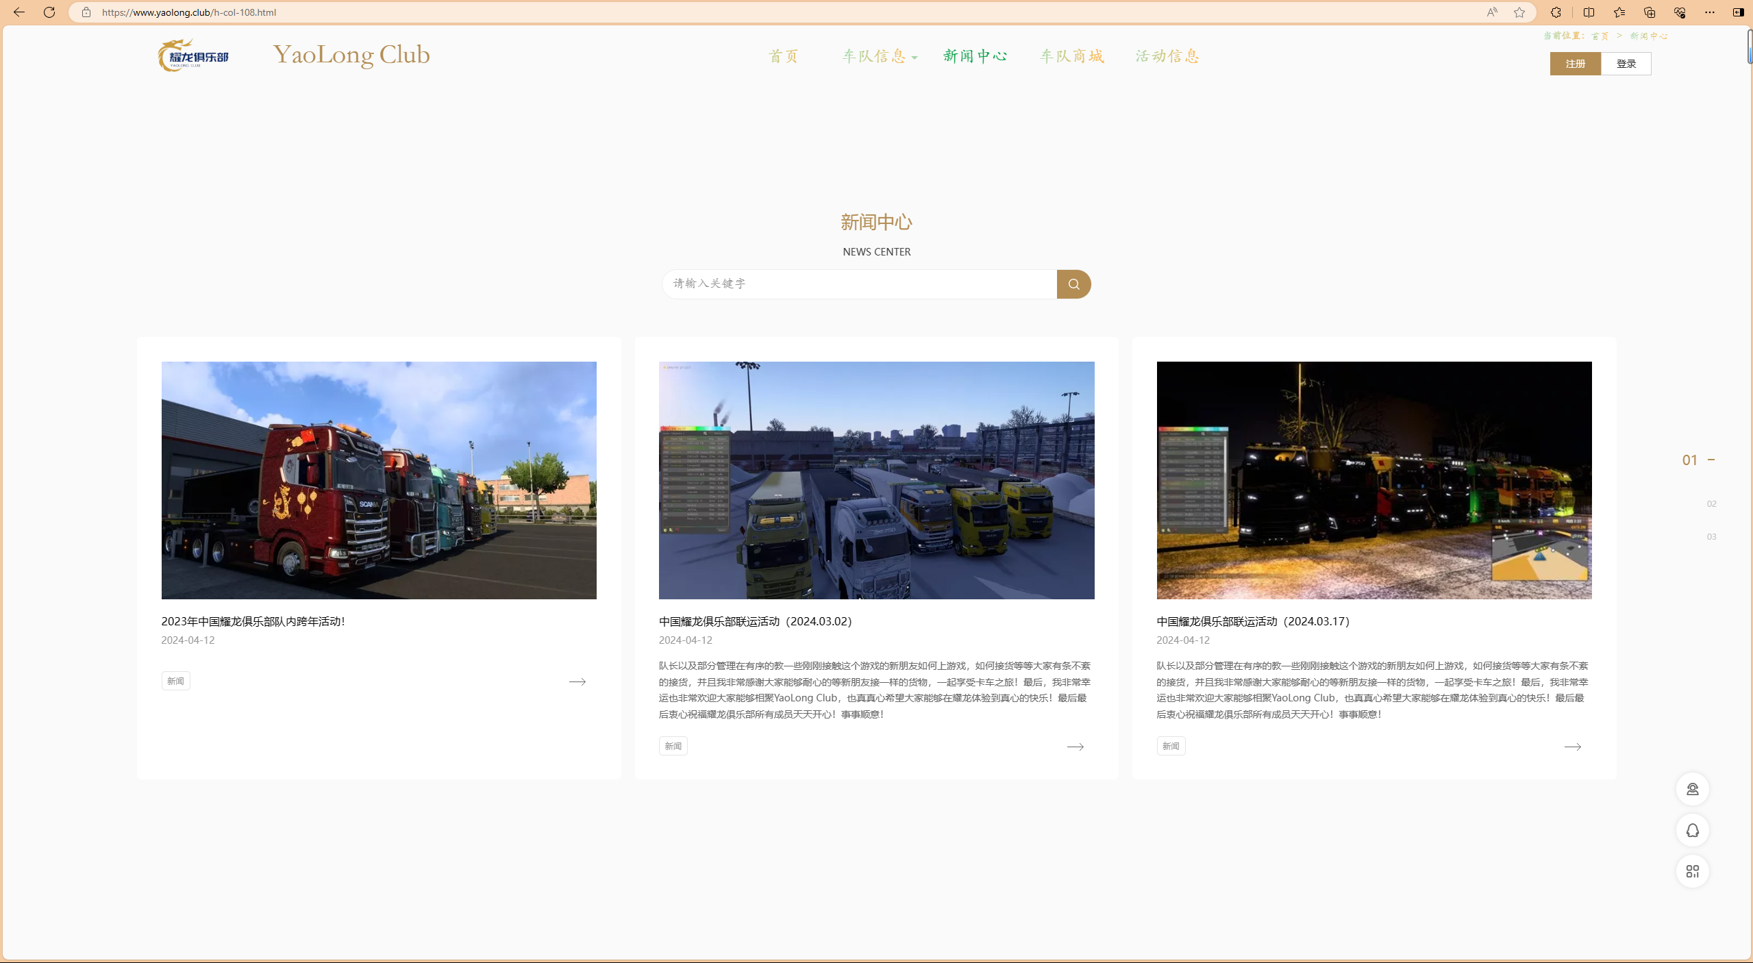Image resolution: width=1753 pixels, height=963 pixels.
Task: Click the QQ penguin contact icon
Action: click(x=1692, y=830)
